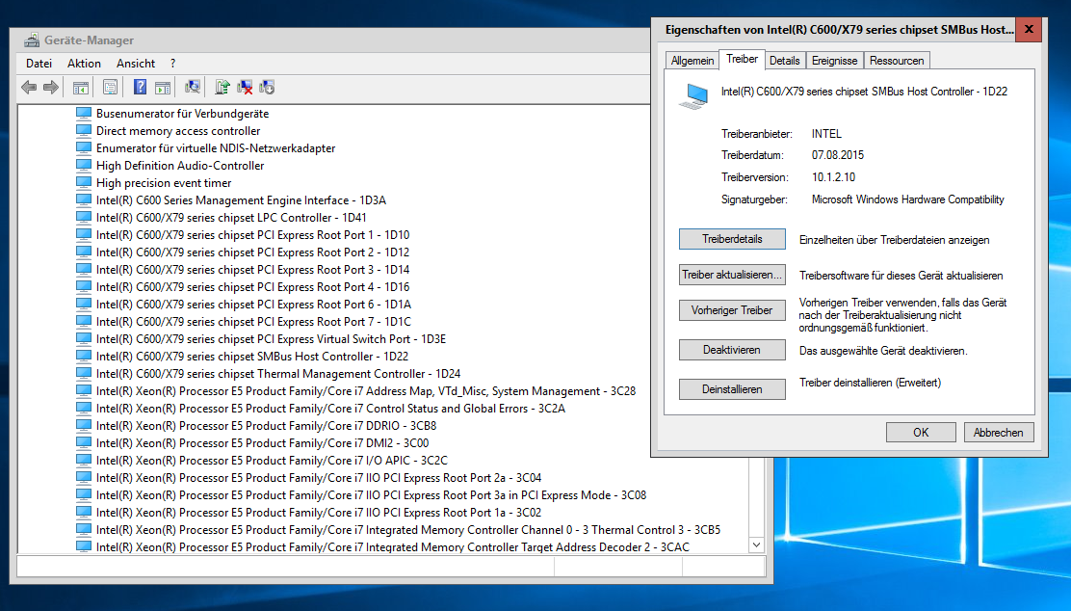Click the icon beside High Definition Audio-Controller

click(x=84, y=165)
